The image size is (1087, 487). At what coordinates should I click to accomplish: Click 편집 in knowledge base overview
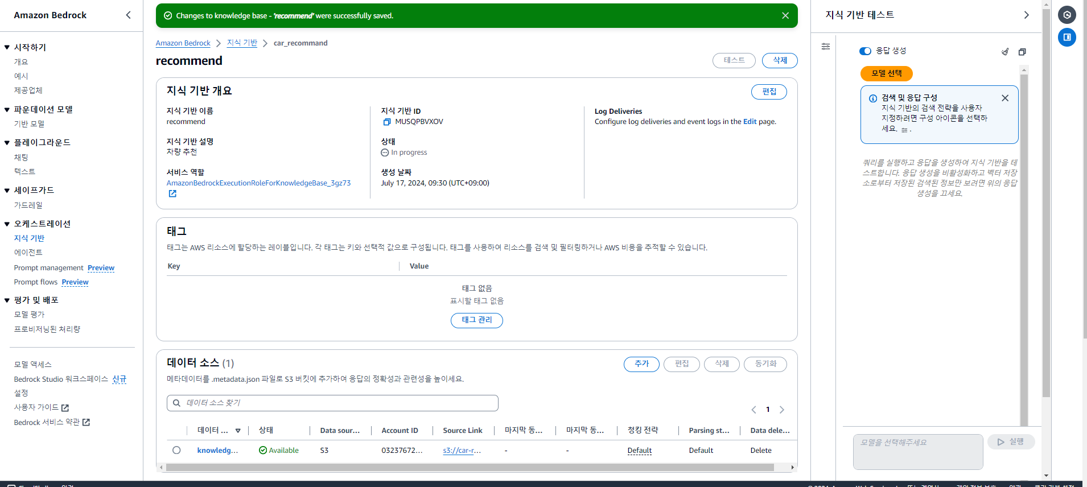[769, 92]
